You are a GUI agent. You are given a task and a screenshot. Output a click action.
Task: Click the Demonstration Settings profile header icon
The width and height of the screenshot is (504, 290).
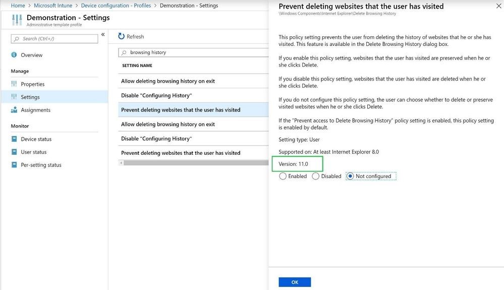pyautogui.click(x=17, y=20)
